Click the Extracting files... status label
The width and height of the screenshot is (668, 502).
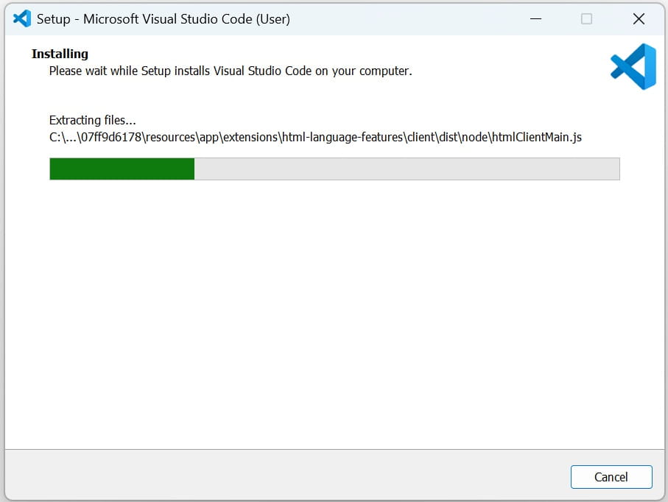click(92, 120)
